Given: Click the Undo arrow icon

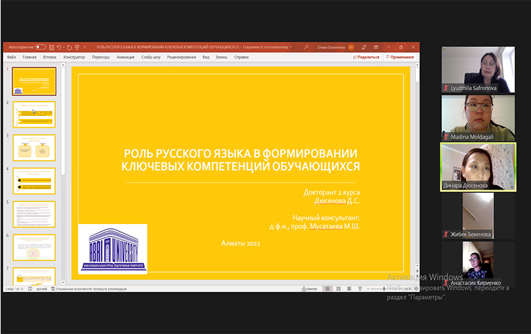Looking at the screenshot, I should coord(59,47).
